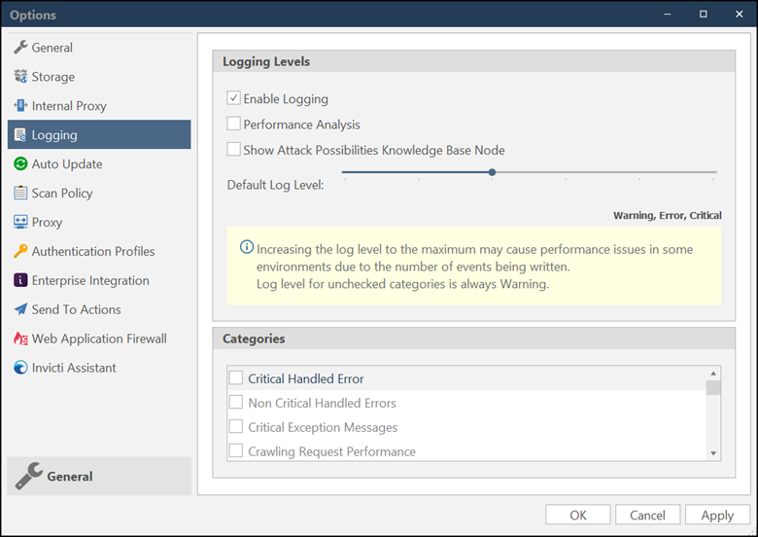
Task: Check Show Attack Possibilities Knowledge Base Node
Action: pyautogui.click(x=233, y=149)
